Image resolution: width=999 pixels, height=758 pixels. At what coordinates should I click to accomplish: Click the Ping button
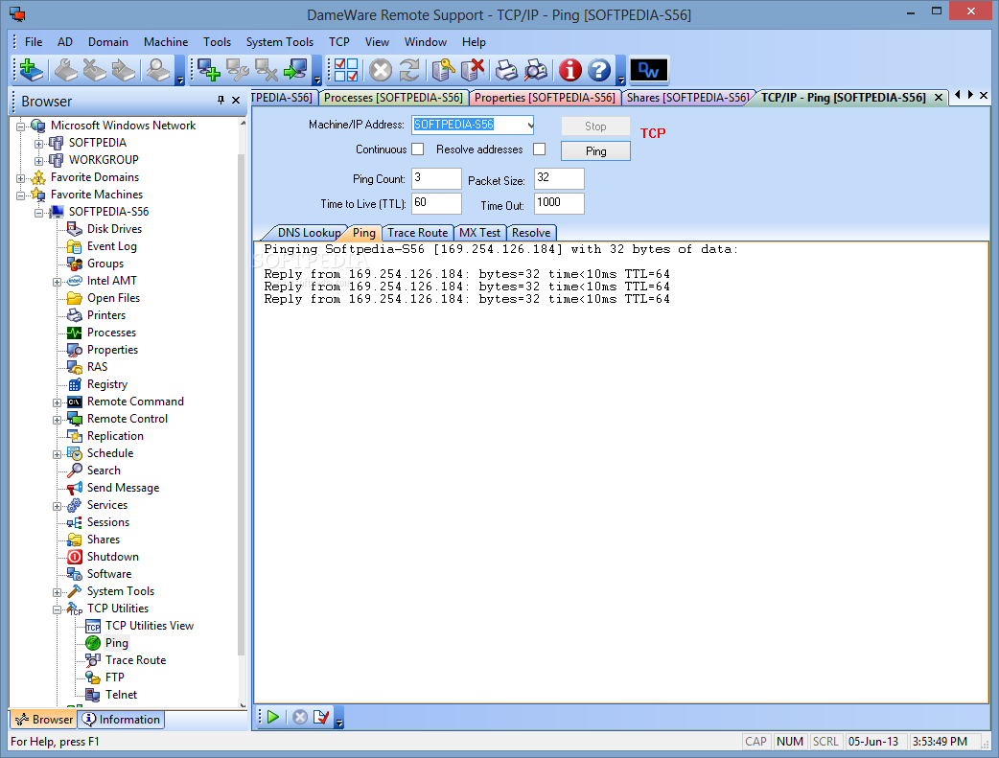click(595, 151)
